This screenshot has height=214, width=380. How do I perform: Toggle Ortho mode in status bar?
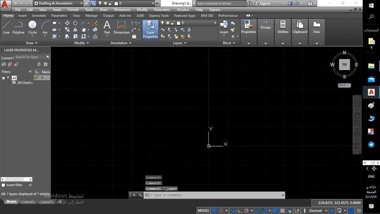tap(239, 210)
